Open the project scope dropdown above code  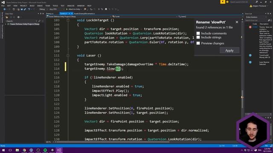click(x=78, y=17)
